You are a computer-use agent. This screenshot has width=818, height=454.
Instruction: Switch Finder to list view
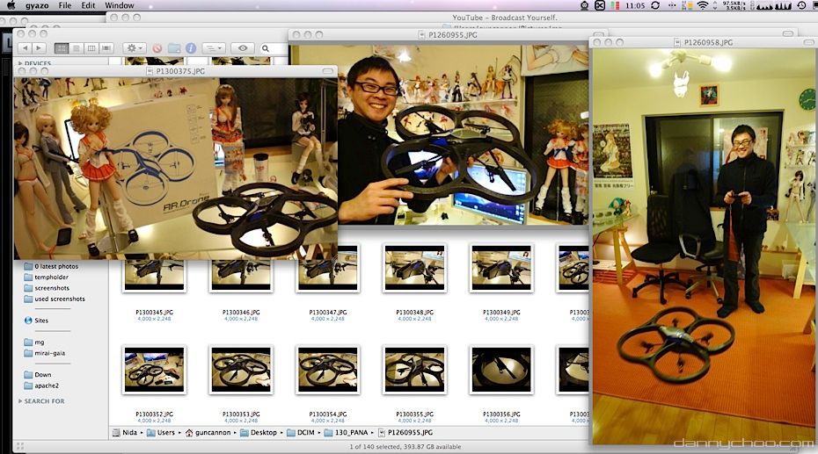coord(76,47)
